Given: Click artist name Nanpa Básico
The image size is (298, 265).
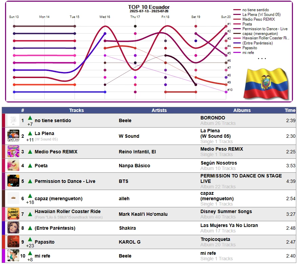Looking at the screenshot, I should pos(134,166).
